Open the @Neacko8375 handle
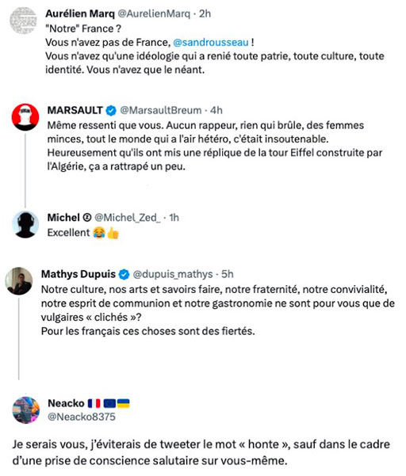 pyautogui.click(x=82, y=417)
